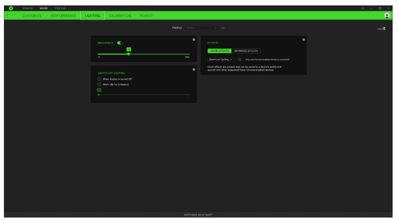Click the idle minutes value box
This screenshot has width=398, height=221.
point(99,90)
